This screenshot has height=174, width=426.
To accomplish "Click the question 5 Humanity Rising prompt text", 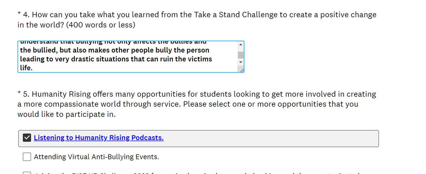I will 196,104.
